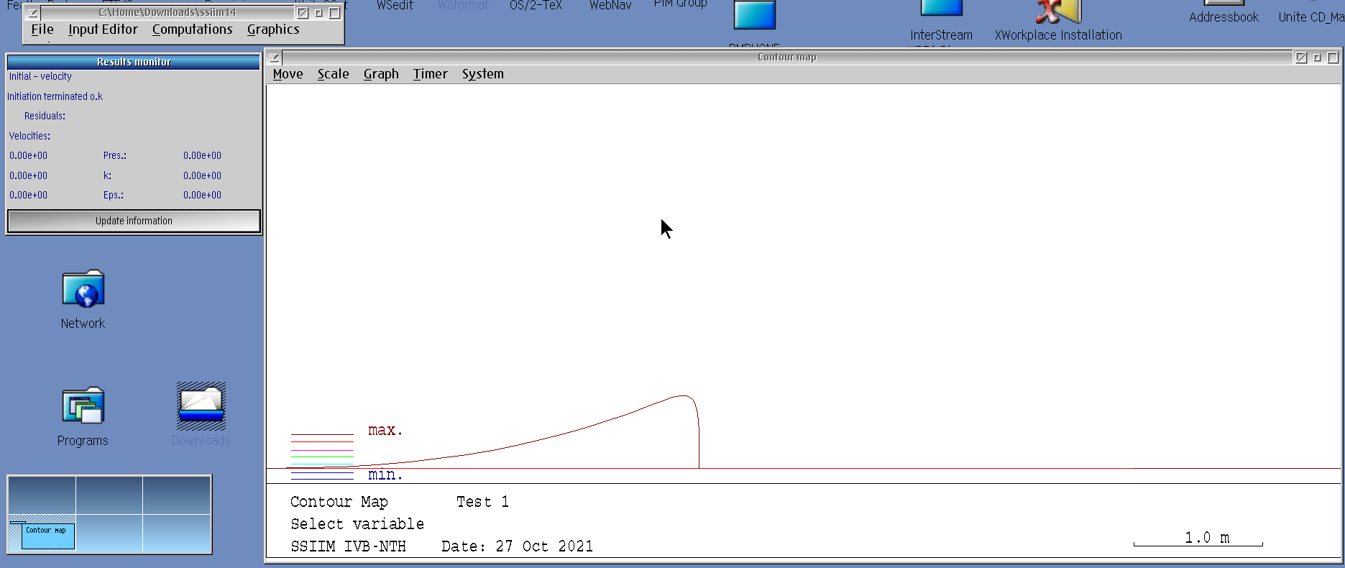
Task: Open the Scale menu in Contour map
Action: [333, 74]
